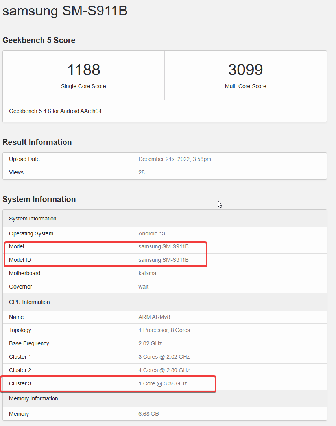Click the Android 13 operating system value
336x426 pixels.
pyautogui.click(x=152, y=233)
